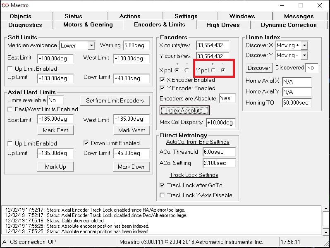Click Set from Limit Encoders button
Image resolution: width=330 pixels, height=248 pixels.
click(115, 100)
